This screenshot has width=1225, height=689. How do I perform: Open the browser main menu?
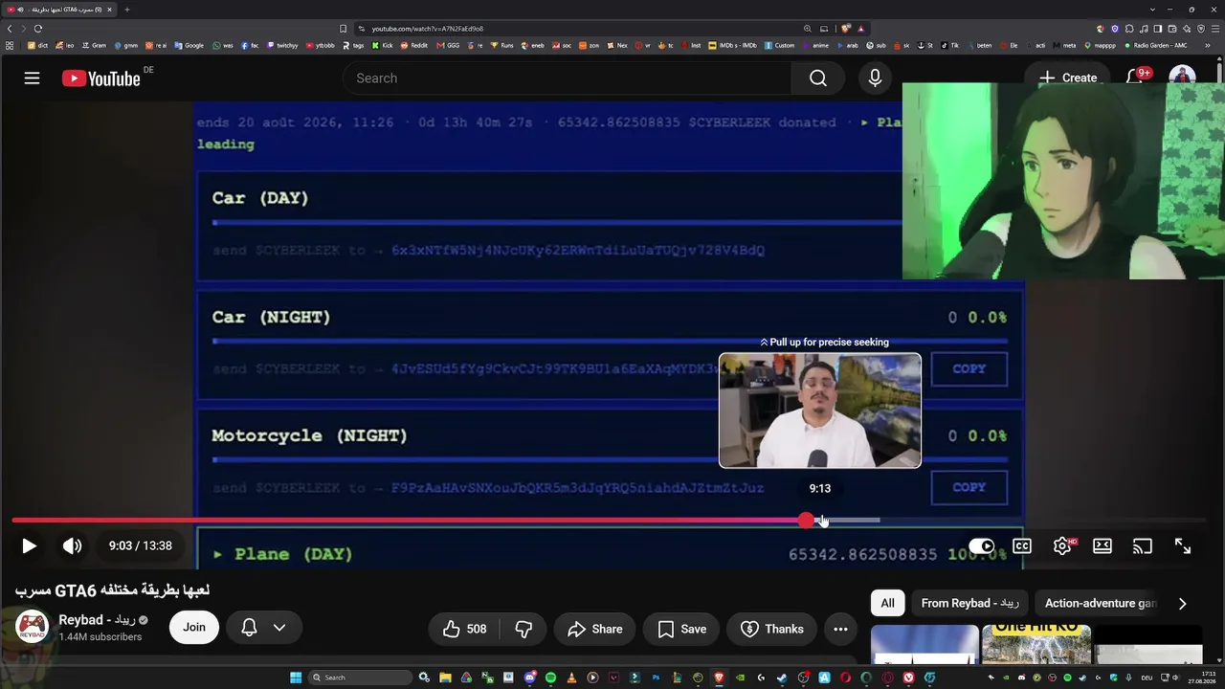[1215, 29]
